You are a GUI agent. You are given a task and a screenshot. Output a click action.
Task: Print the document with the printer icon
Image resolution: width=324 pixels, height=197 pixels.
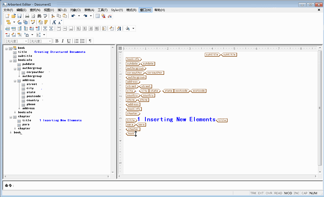pyautogui.click(x=27, y=16)
